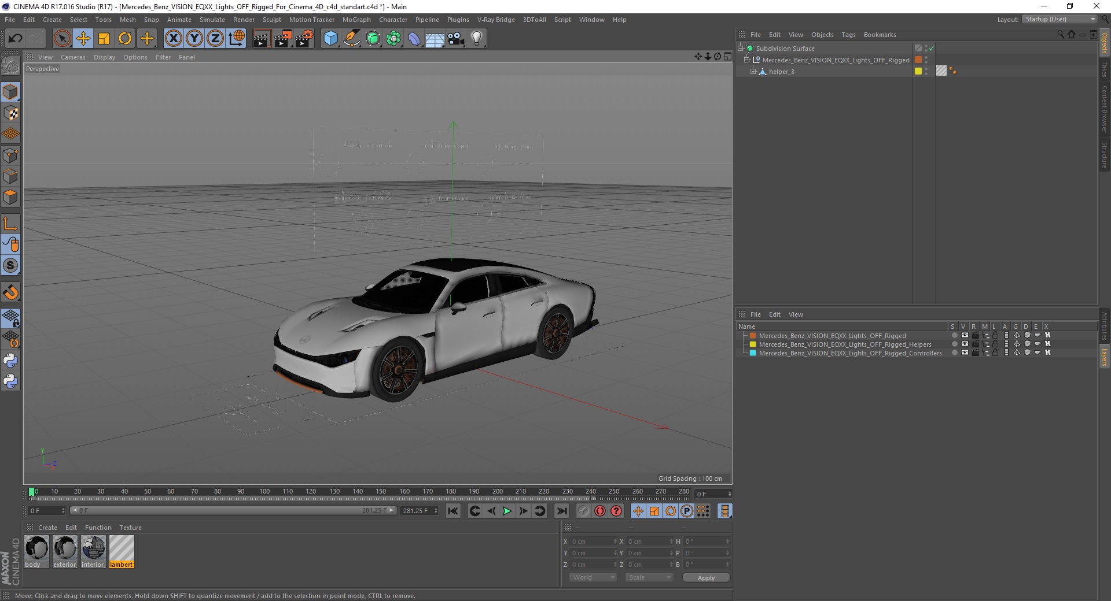Image resolution: width=1111 pixels, height=601 pixels.
Task: Open the World coordinate dropdown
Action: (593, 577)
